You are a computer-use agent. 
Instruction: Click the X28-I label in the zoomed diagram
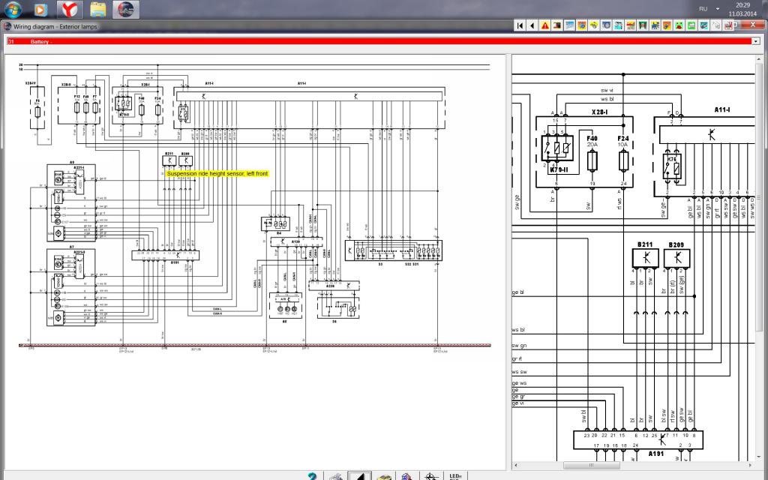[x=599, y=112]
